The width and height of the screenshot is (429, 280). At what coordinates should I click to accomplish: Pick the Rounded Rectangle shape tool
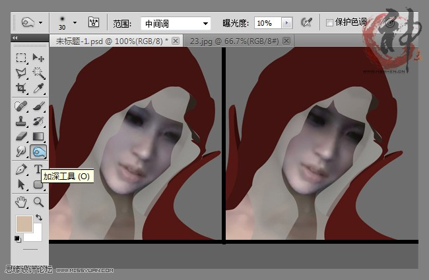38,184
